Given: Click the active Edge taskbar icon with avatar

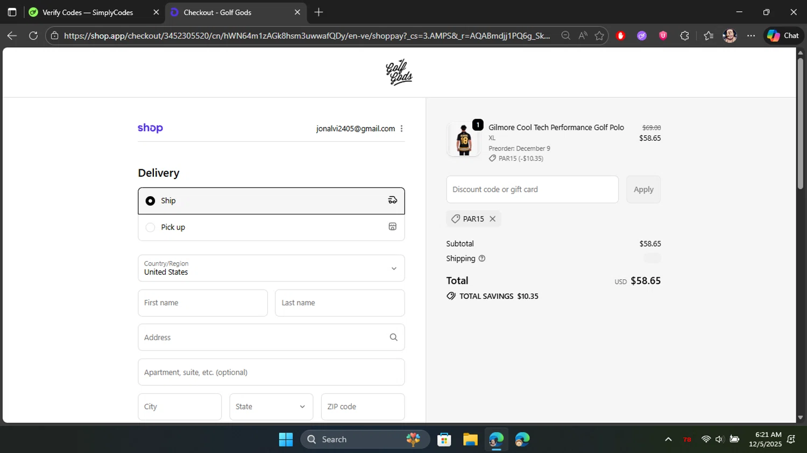Looking at the screenshot, I should point(497,440).
